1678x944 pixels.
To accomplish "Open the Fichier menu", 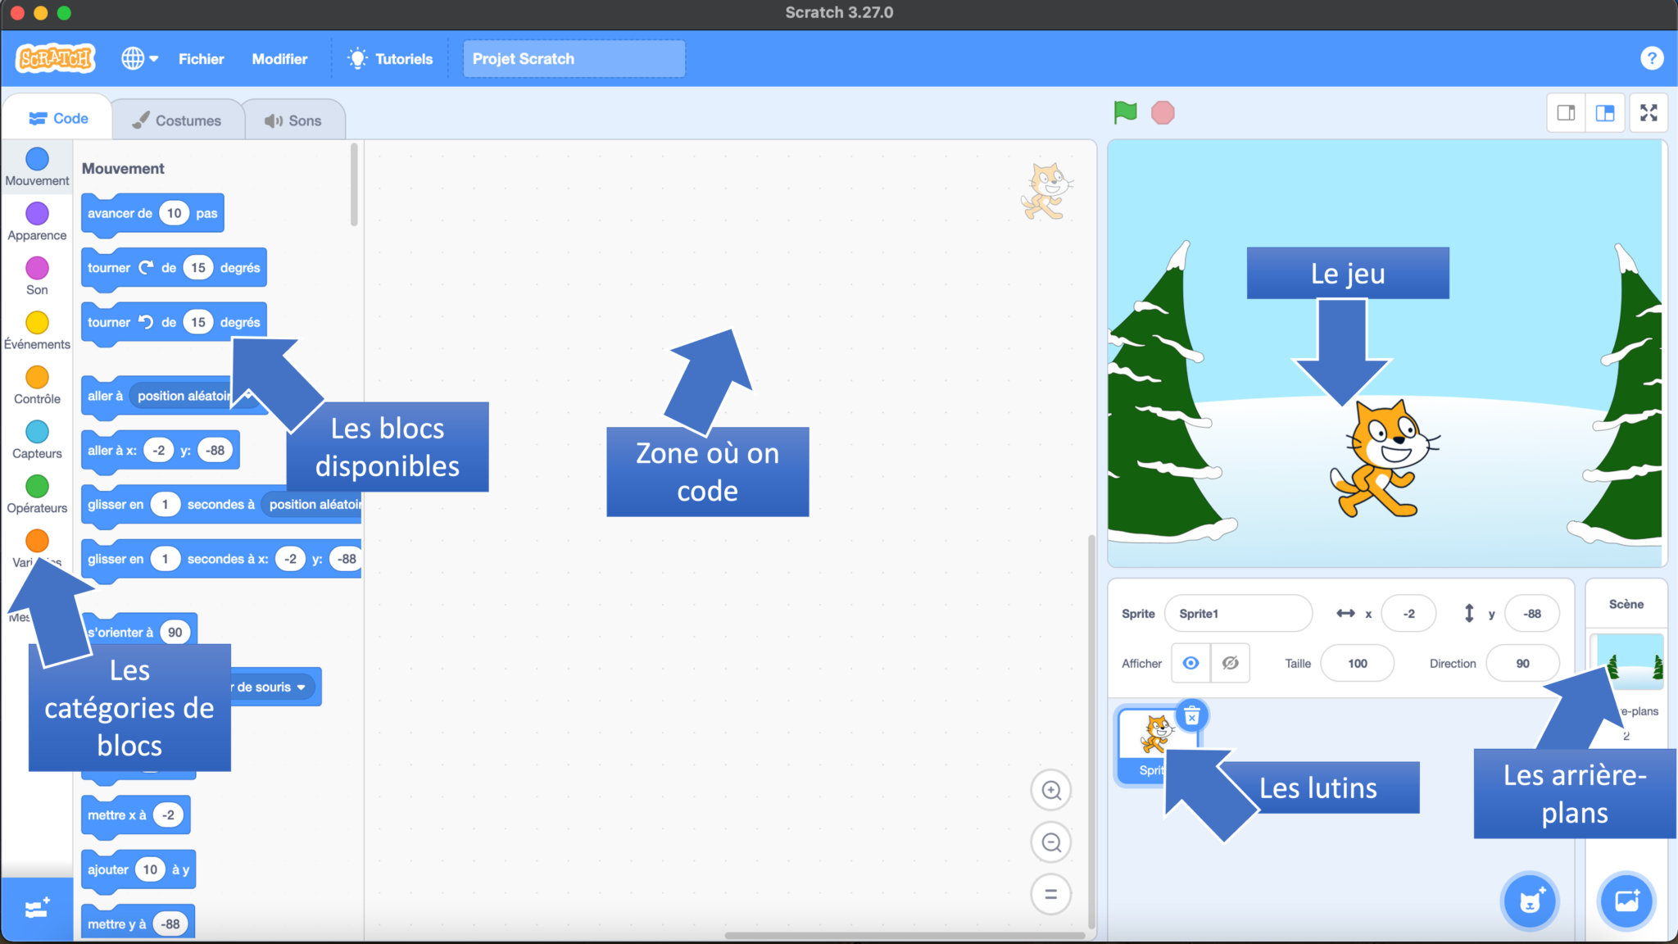I will (x=201, y=59).
